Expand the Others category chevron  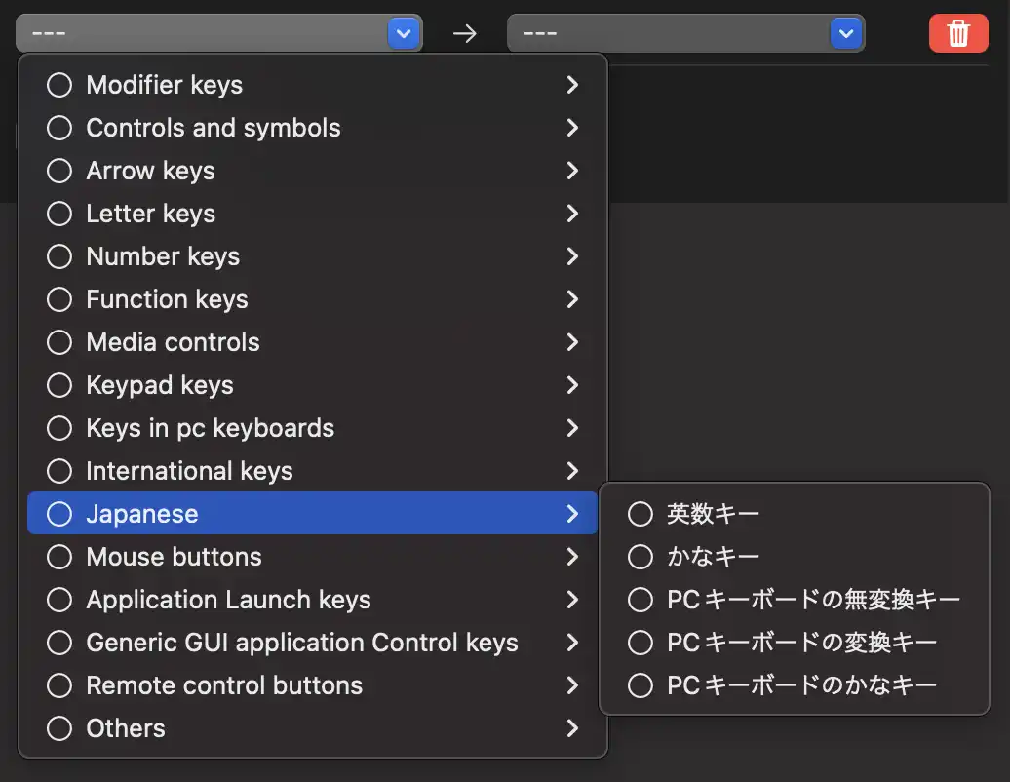[x=572, y=728]
